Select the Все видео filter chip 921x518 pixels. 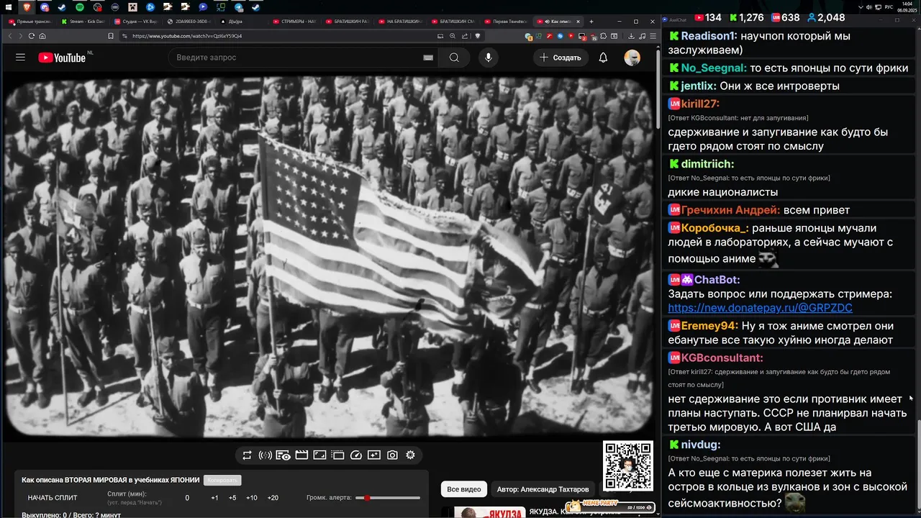pyautogui.click(x=464, y=489)
